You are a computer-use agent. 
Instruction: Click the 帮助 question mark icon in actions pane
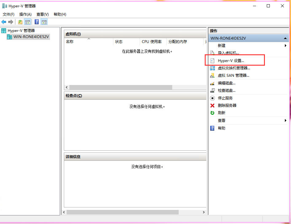tap(212, 128)
